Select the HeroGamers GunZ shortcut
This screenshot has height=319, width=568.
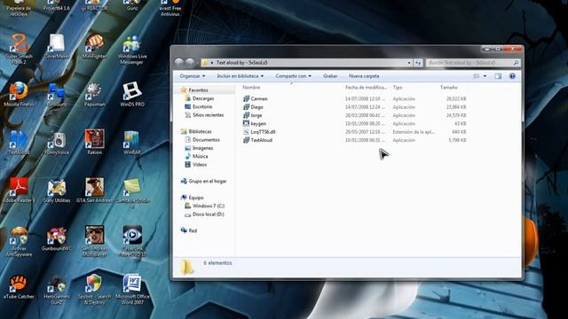(x=57, y=290)
